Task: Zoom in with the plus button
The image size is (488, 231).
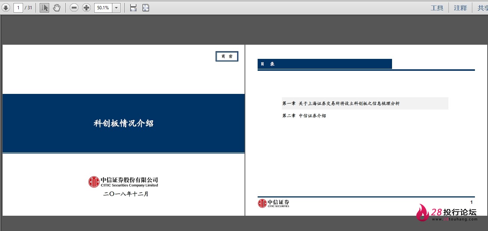Action: click(x=86, y=7)
